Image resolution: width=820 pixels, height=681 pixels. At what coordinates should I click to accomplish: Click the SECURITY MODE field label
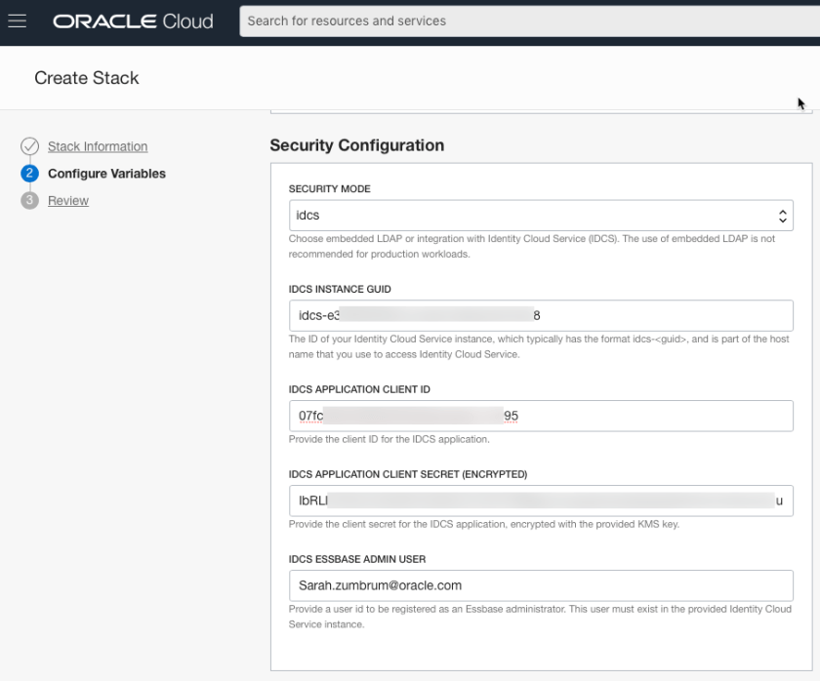[x=329, y=188]
